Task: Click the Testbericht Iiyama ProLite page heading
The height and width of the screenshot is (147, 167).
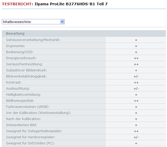Action: click(55, 4)
